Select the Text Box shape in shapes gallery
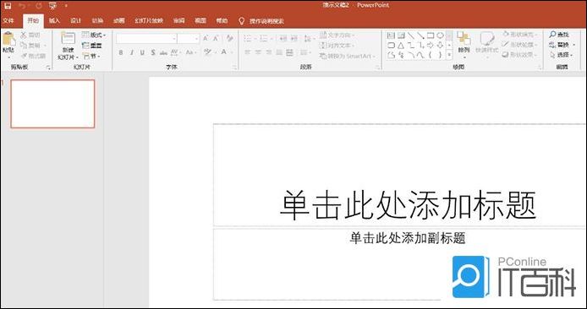The image size is (587, 309). pos(392,35)
